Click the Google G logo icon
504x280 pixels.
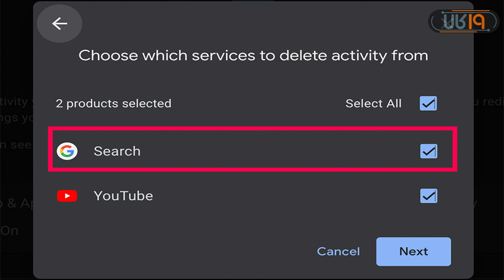pos(67,151)
